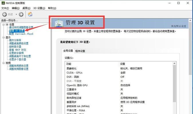Collapse the 显示 tree node
Image resolution: width=193 pixels, height=114 pixels.
tap(3, 37)
